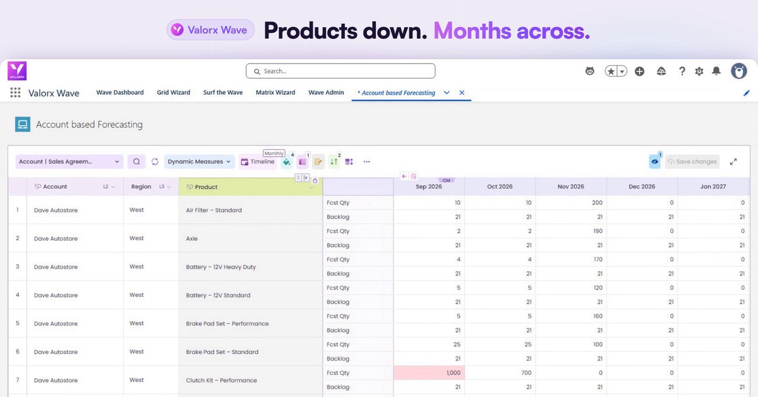Click the green sort arrows icon
The height and width of the screenshot is (397, 758).
tap(334, 162)
